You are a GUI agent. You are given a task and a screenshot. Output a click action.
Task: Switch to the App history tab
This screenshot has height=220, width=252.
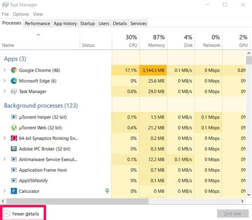click(x=65, y=23)
